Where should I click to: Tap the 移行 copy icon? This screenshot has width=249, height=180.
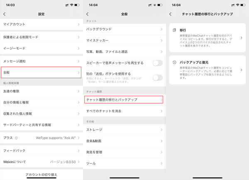[174, 30]
